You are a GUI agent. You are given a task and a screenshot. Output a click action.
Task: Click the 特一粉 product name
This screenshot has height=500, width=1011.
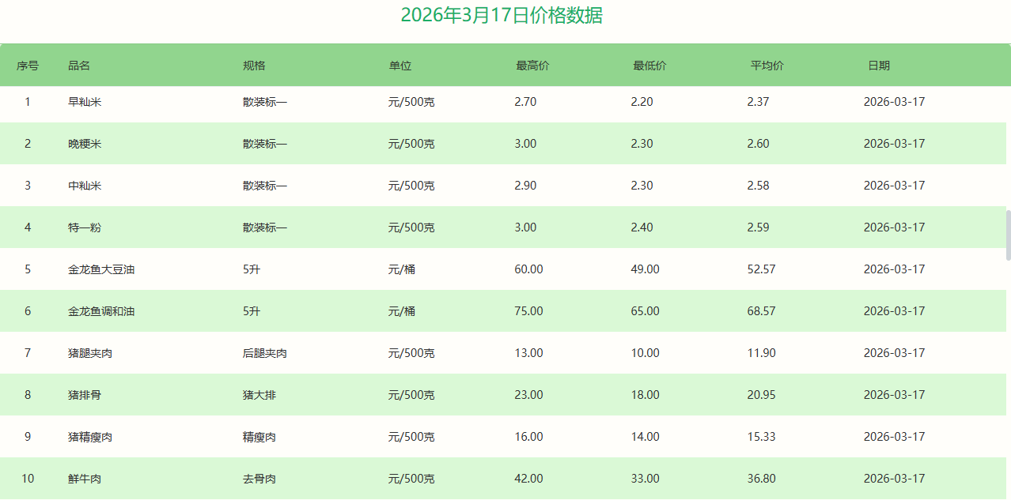pyautogui.click(x=85, y=227)
